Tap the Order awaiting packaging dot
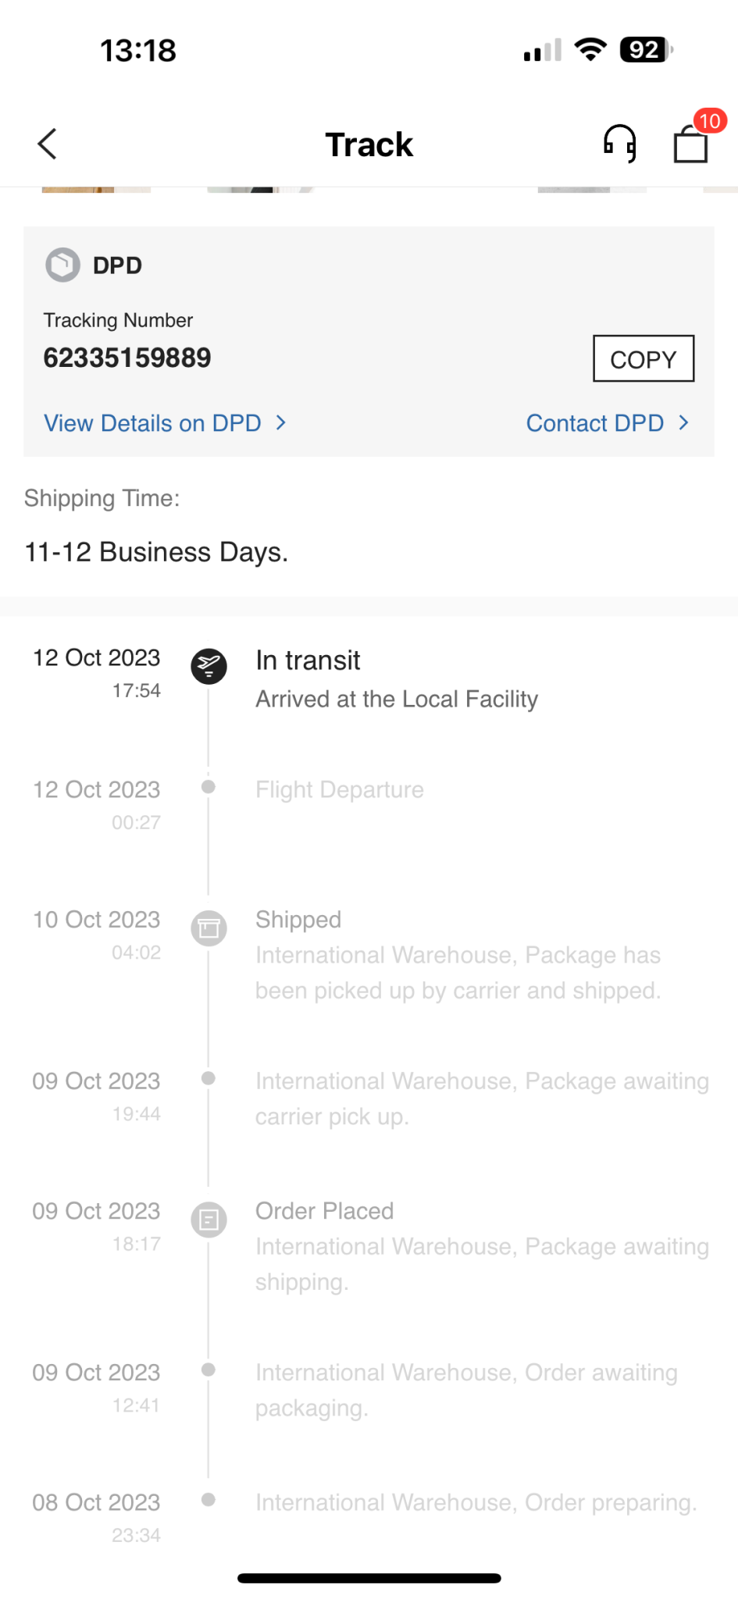738x1599 pixels. [x=209, y=1369]
